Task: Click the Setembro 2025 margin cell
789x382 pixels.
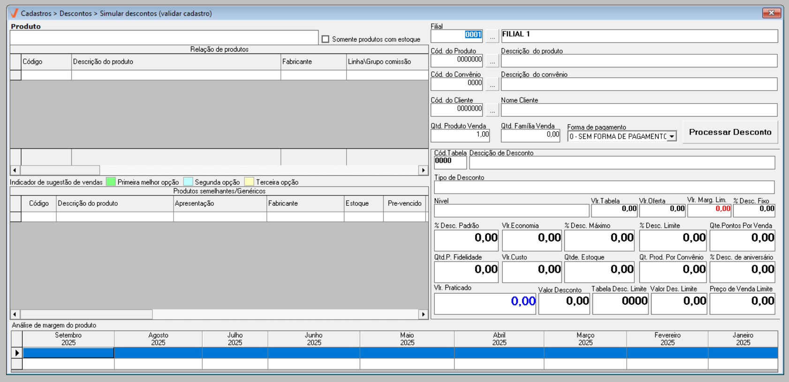Action: [x=68, y=352]
